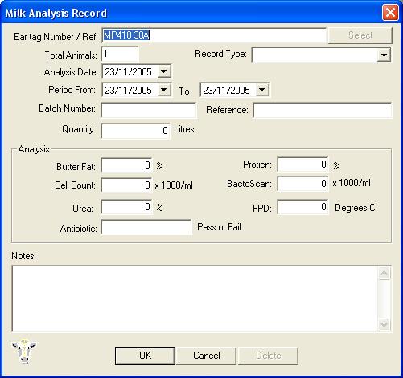Focus the Butter Fat percentage field
The height and width of the screenshot is (378, 403).
pyautogui.click(x=126, y=165)
